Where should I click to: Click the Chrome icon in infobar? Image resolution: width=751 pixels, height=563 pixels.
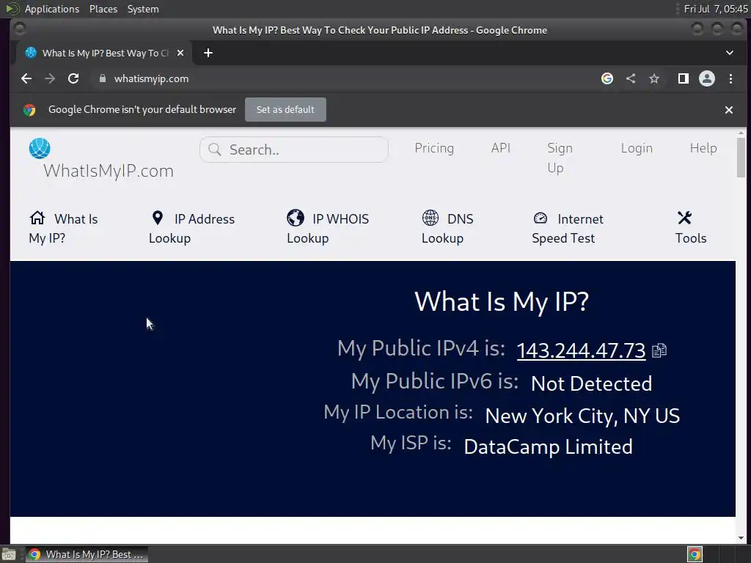(x=29, y=110)
